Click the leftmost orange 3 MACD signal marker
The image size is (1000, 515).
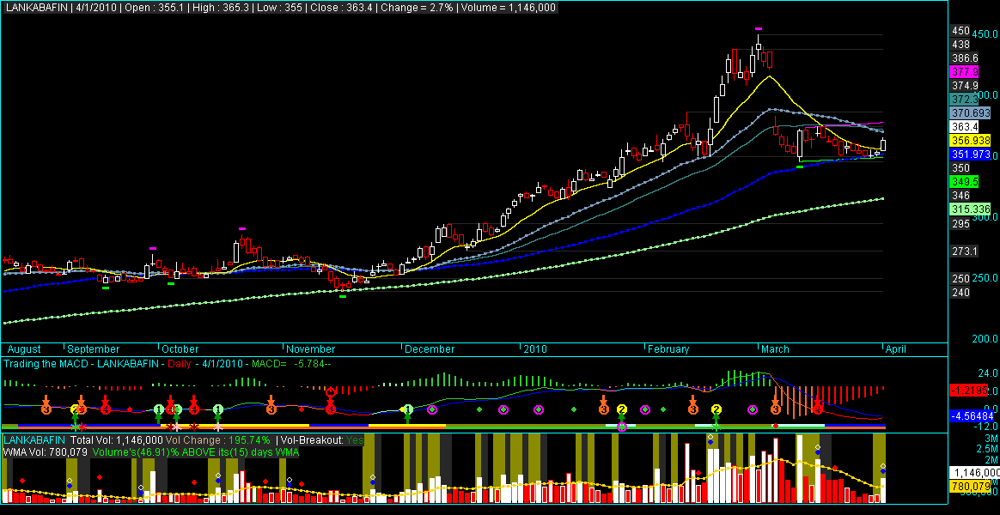[x=46, y=409]
